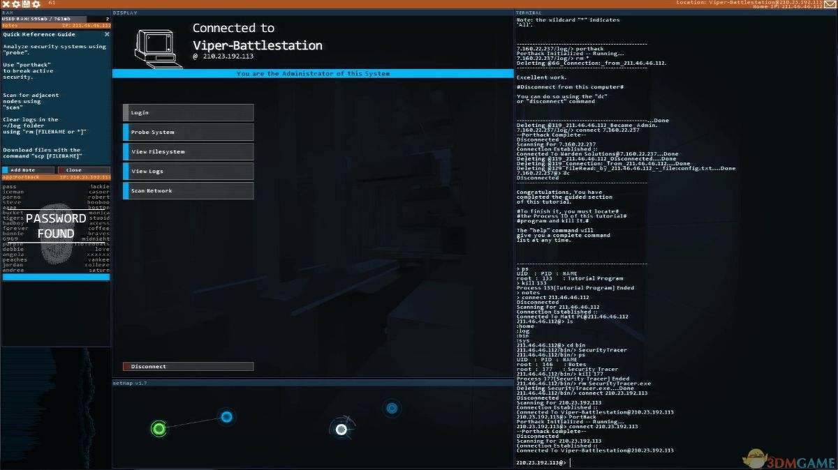
Task: Click the netMap v1.7 label
Action: click(x=130, y=383)
